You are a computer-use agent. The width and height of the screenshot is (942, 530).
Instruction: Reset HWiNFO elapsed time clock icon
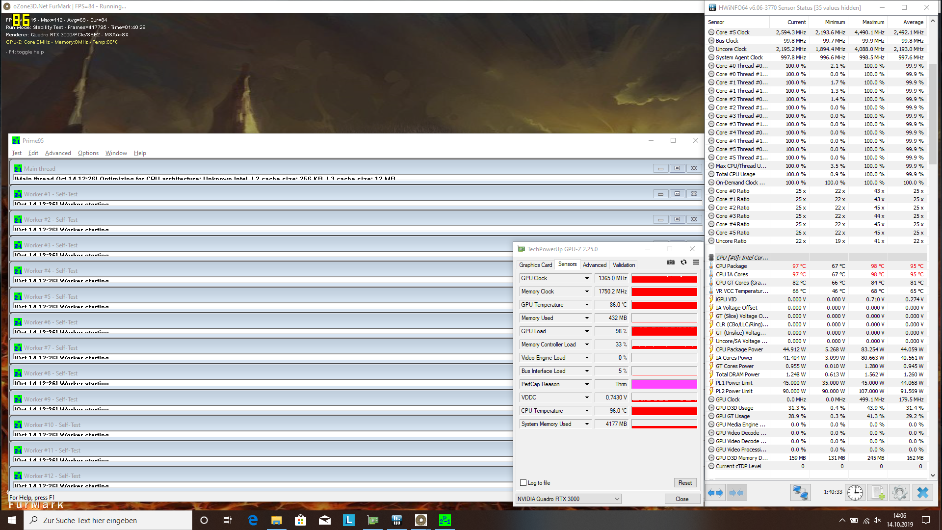(x=855, y=493)
